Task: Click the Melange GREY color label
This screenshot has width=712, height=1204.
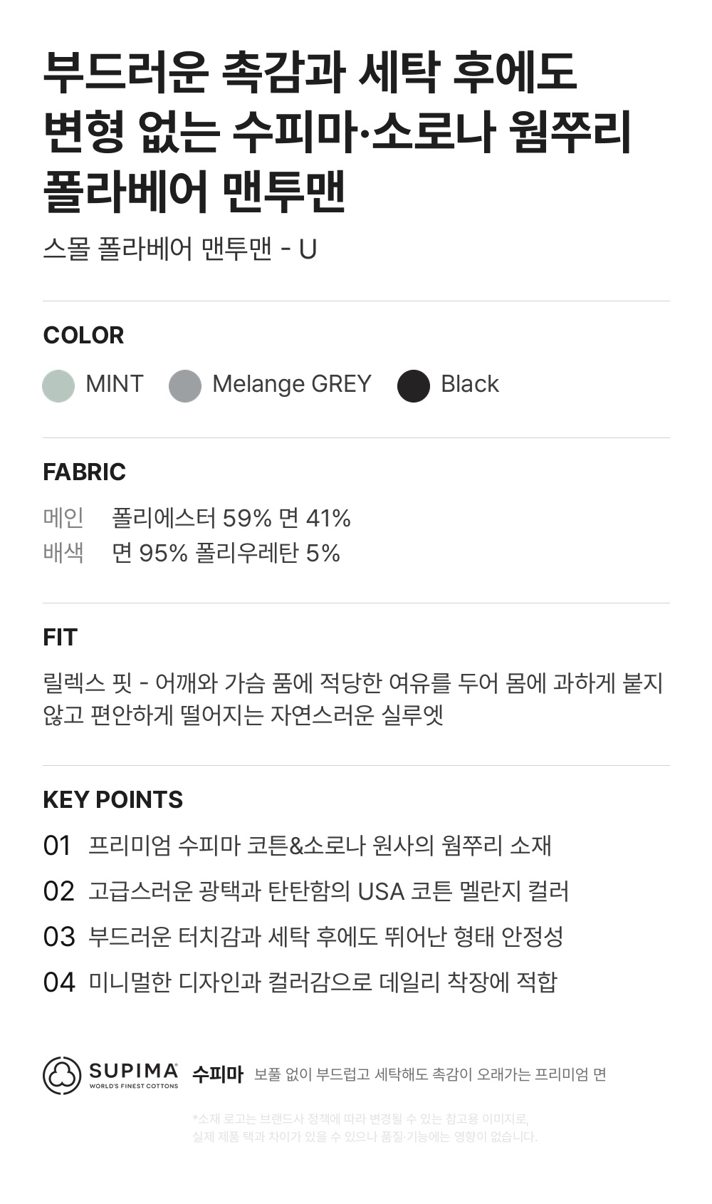Action: [x=292, y=384]
